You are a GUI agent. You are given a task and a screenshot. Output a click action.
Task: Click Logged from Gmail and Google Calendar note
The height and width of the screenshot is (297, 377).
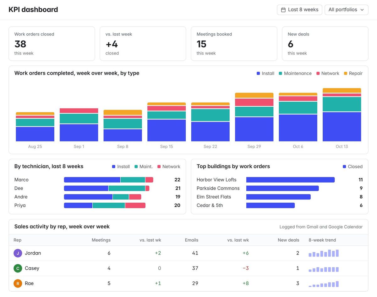[321, 227]
